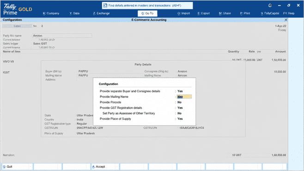
Task: Open the O: Import menu
Action: pos(183,13)
